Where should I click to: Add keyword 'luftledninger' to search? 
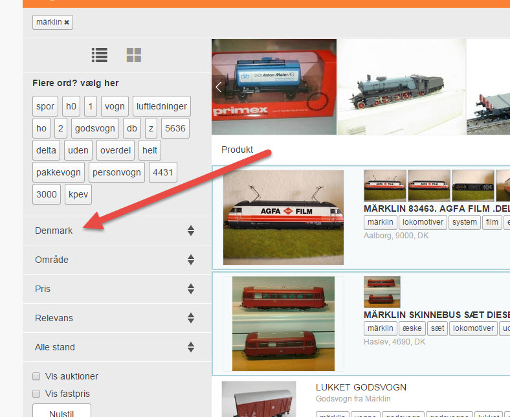point(162,106)
